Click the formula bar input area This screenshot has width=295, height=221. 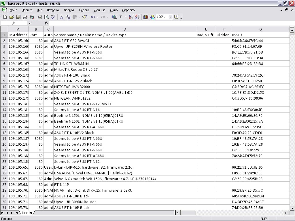pos(172,23)
